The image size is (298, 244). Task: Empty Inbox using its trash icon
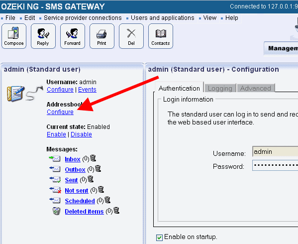point(93,158)
